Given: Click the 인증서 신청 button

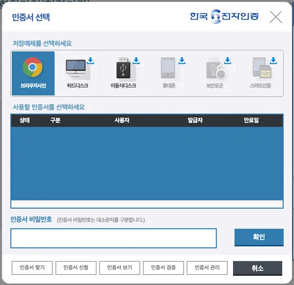Looking at the screenshot, I should click(76, 268).
